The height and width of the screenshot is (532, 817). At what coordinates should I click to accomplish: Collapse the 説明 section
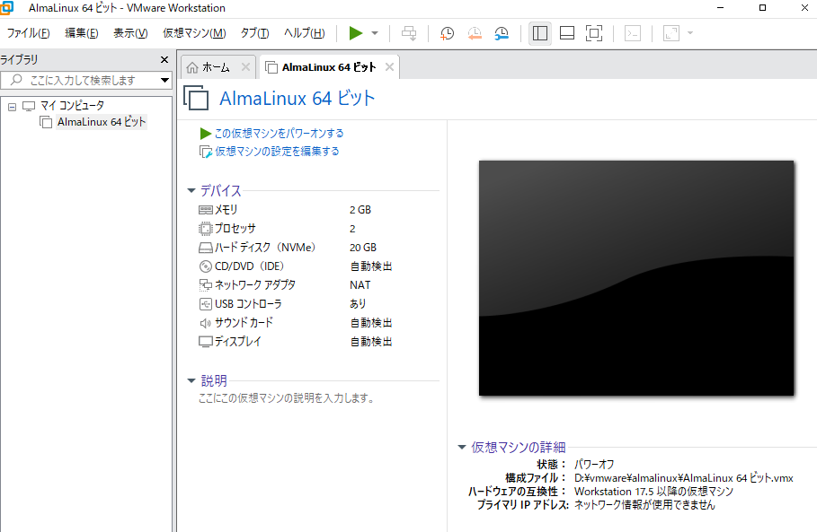click(191, 380)
